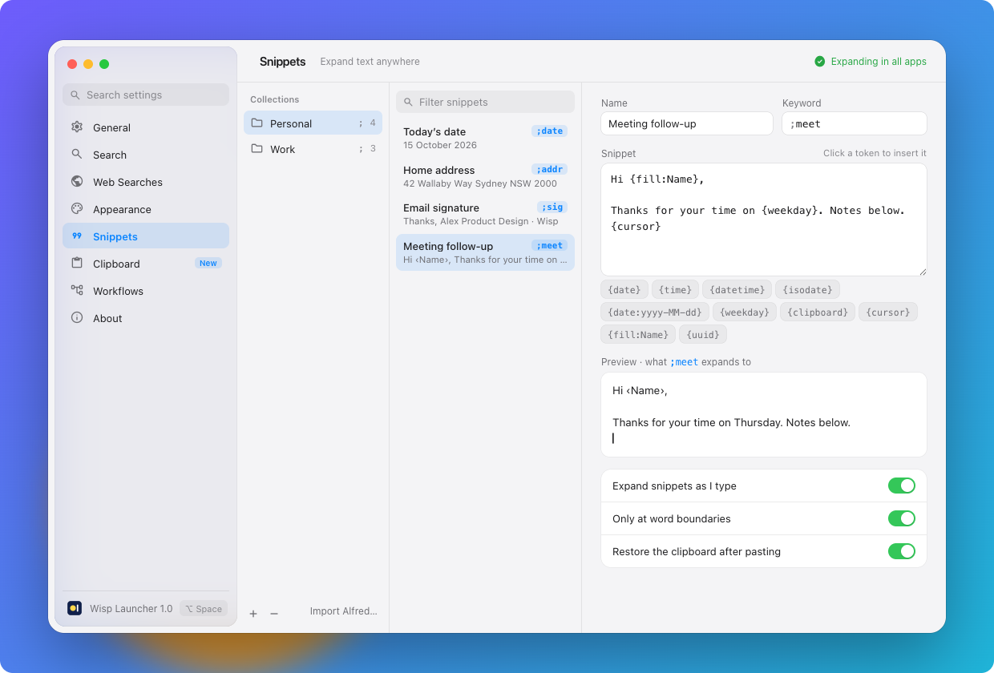Click the Work collection folder icon

point(257,148)
